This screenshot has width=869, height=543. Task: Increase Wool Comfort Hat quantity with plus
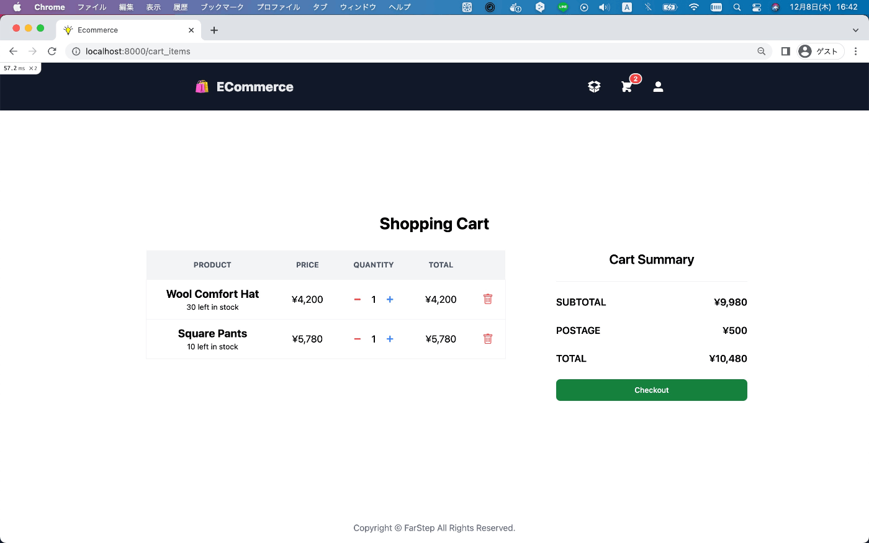[x=390, y=299]
